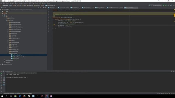Hide the Project tool window
The height and width of the screenshot is (98, 175).
(46, 8)
